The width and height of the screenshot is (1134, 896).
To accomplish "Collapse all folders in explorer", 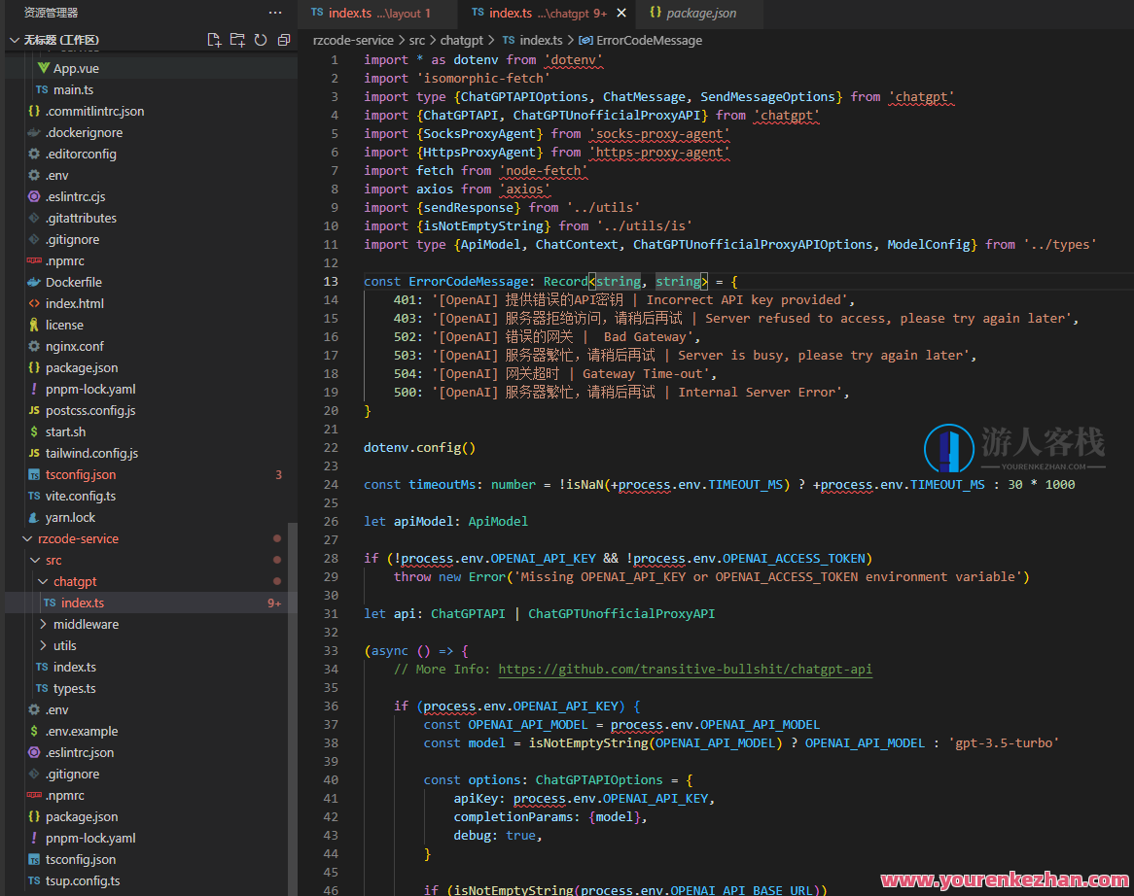I will coord(284,40).
